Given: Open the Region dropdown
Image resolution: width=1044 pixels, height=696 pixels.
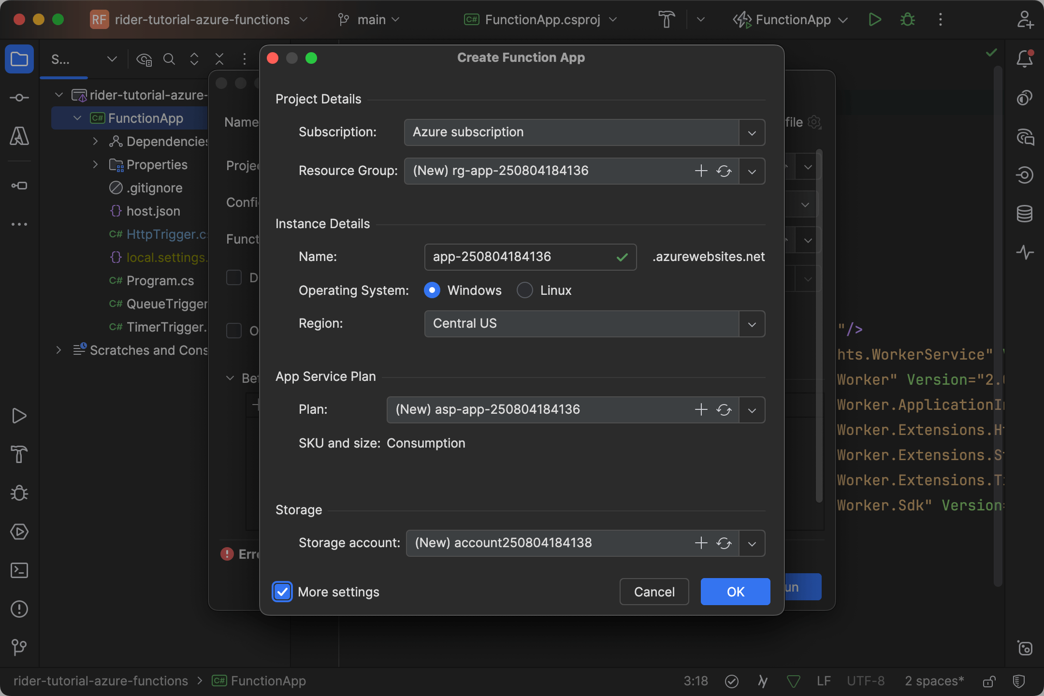Looking at the screenshot, I should click(x=752, y=324).
